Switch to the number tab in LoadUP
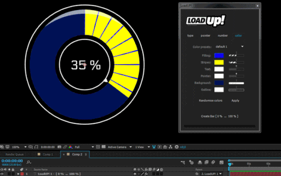Image resolution: width=281 pixels, height=176 pixels. [223, 36]
